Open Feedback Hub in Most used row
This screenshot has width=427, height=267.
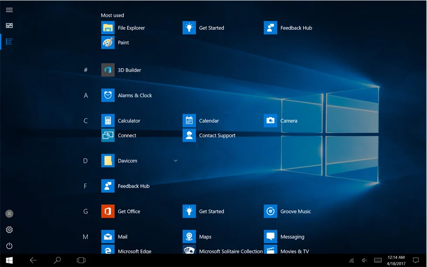pos(288,28)
